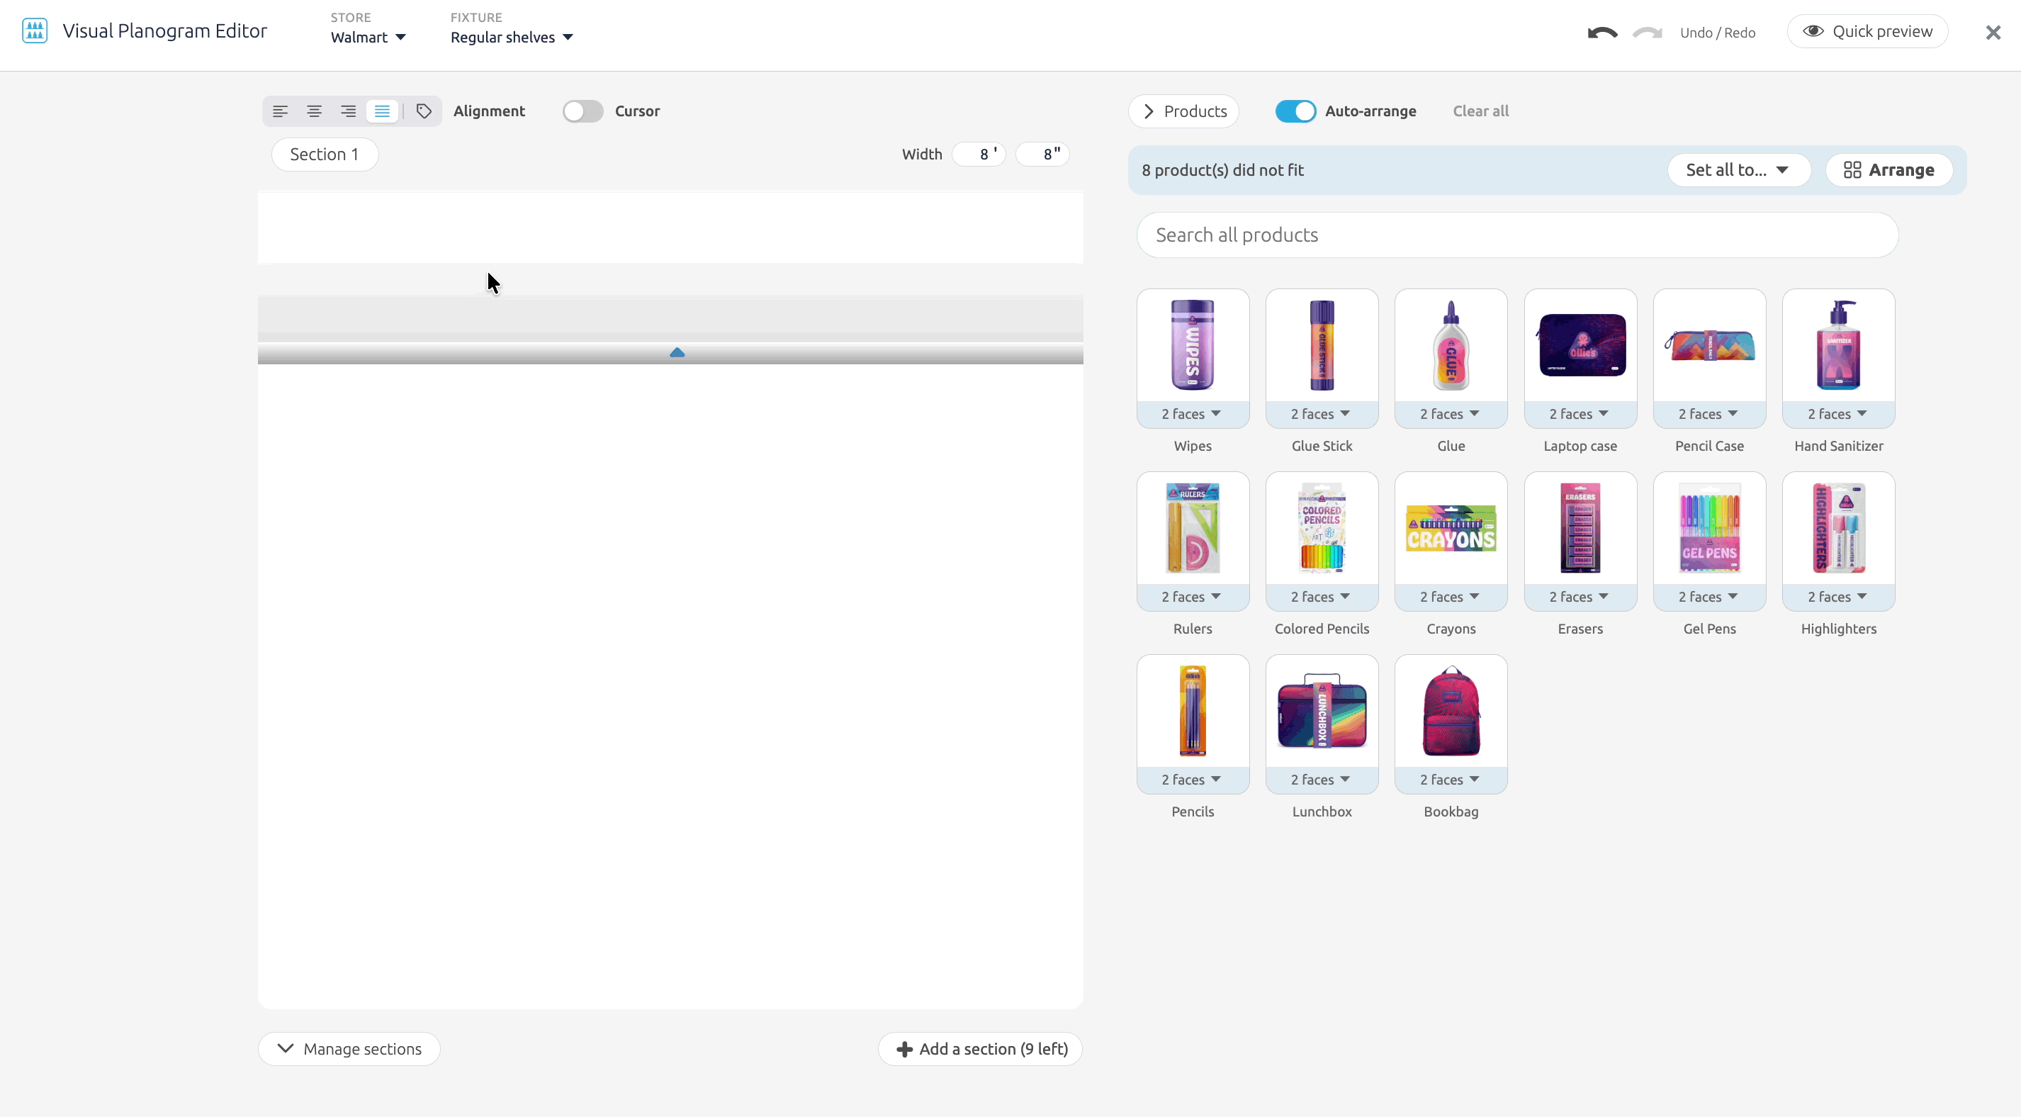Expand the Manage sections panel
This screenshot has height=1117, width=2021.
tap(349, 1049)
